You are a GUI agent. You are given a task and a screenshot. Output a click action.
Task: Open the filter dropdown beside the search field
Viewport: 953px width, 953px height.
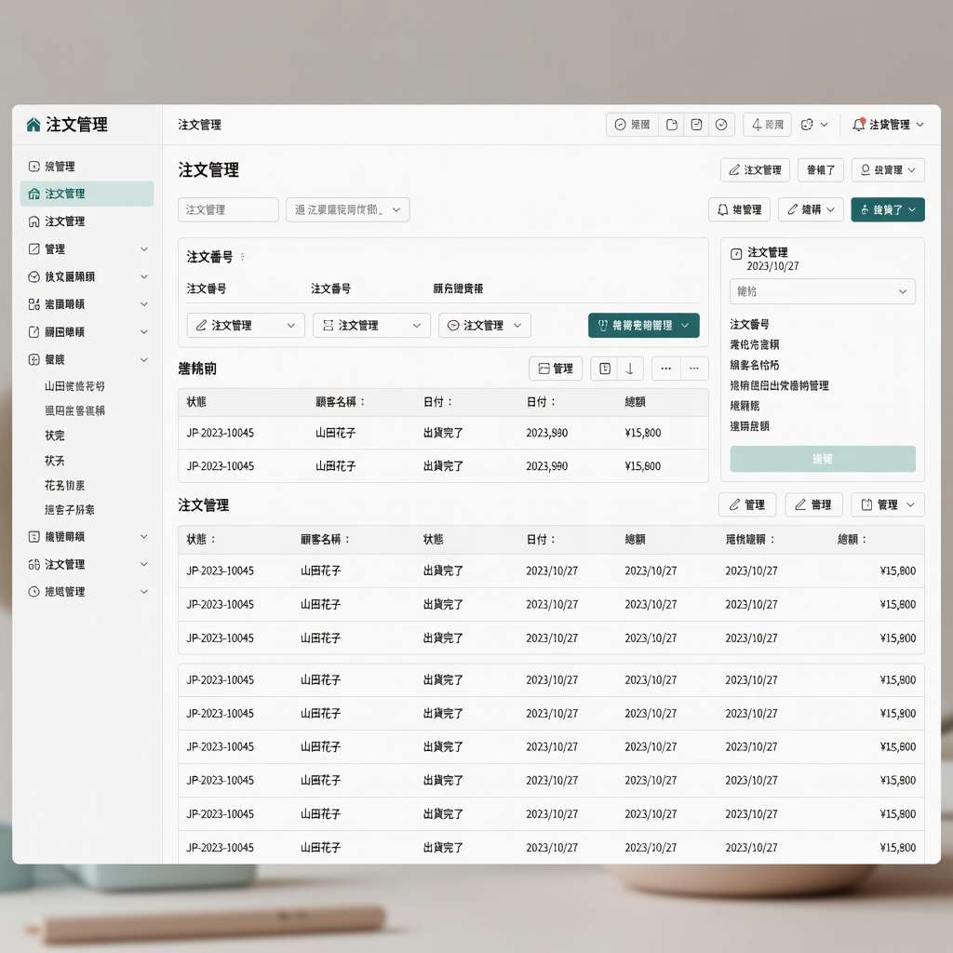[348, 209]
